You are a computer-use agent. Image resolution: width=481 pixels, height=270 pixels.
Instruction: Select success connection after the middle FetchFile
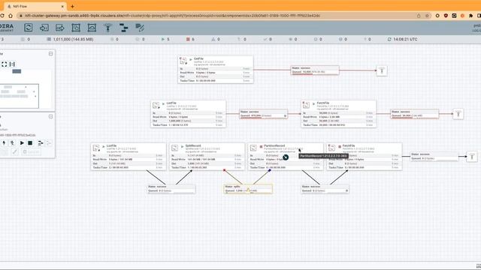coord(415,114)
